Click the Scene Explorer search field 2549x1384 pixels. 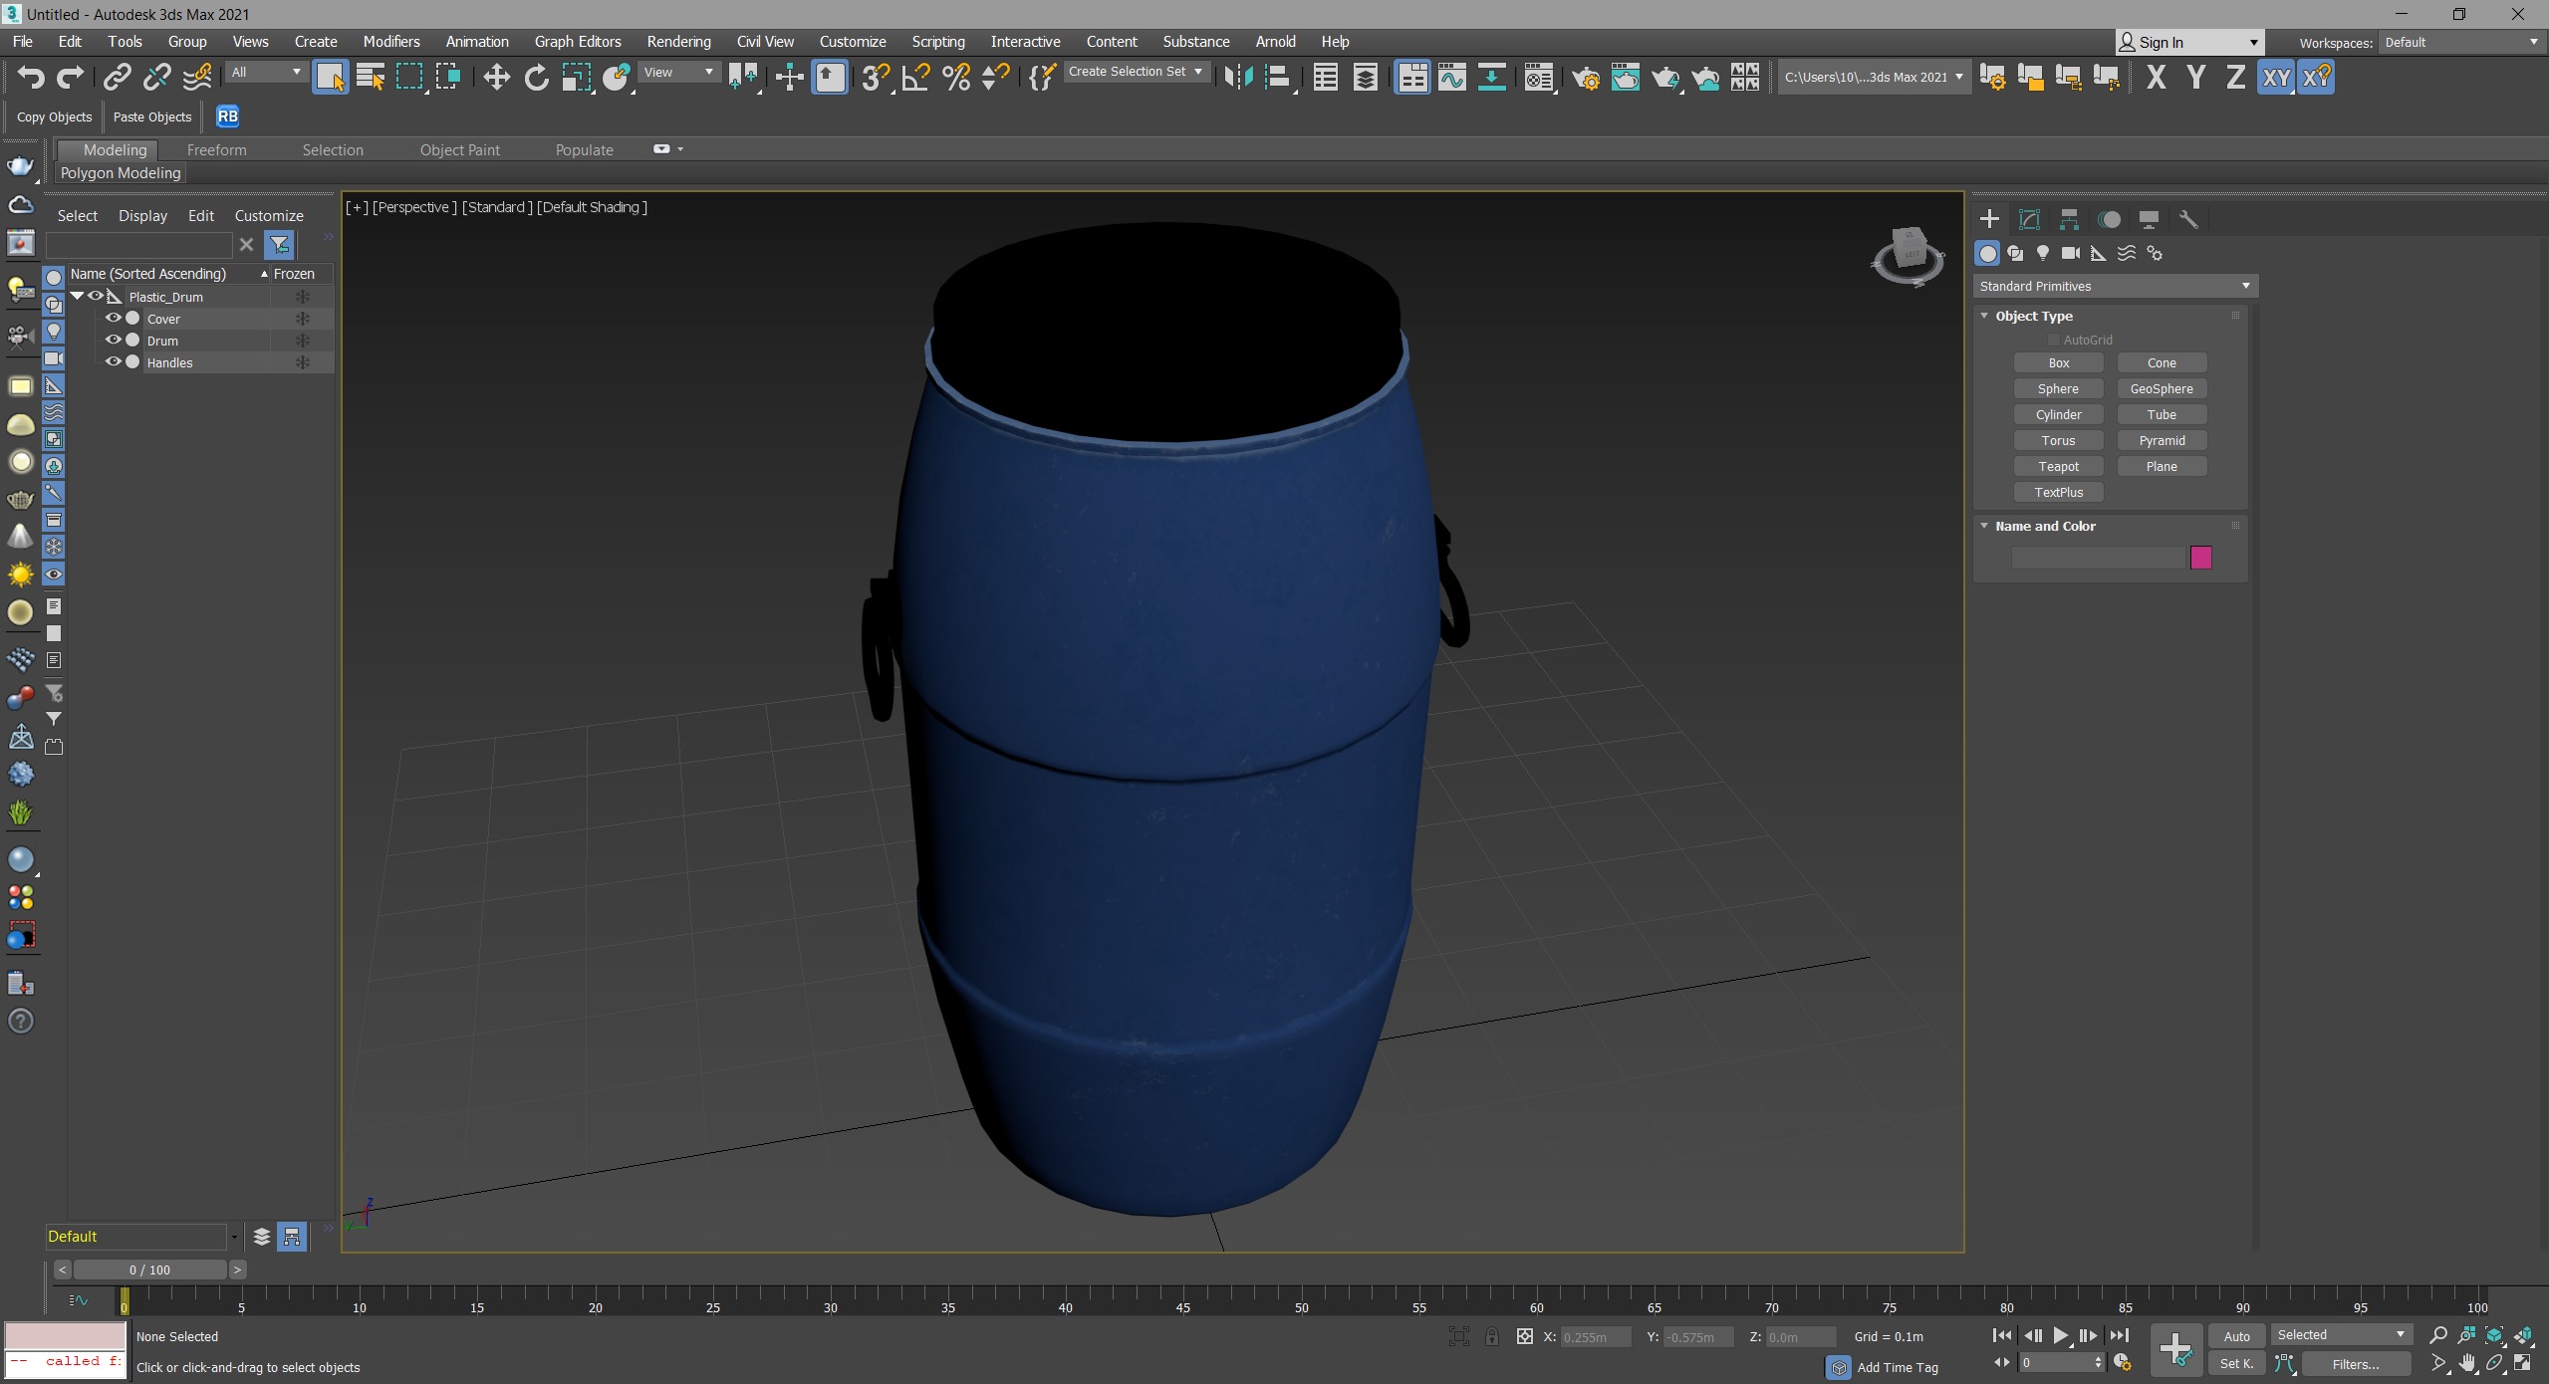point(138,245)
